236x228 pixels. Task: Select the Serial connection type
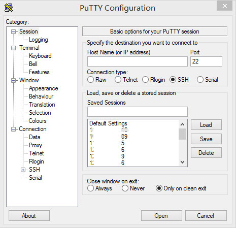tap(200, 80)
